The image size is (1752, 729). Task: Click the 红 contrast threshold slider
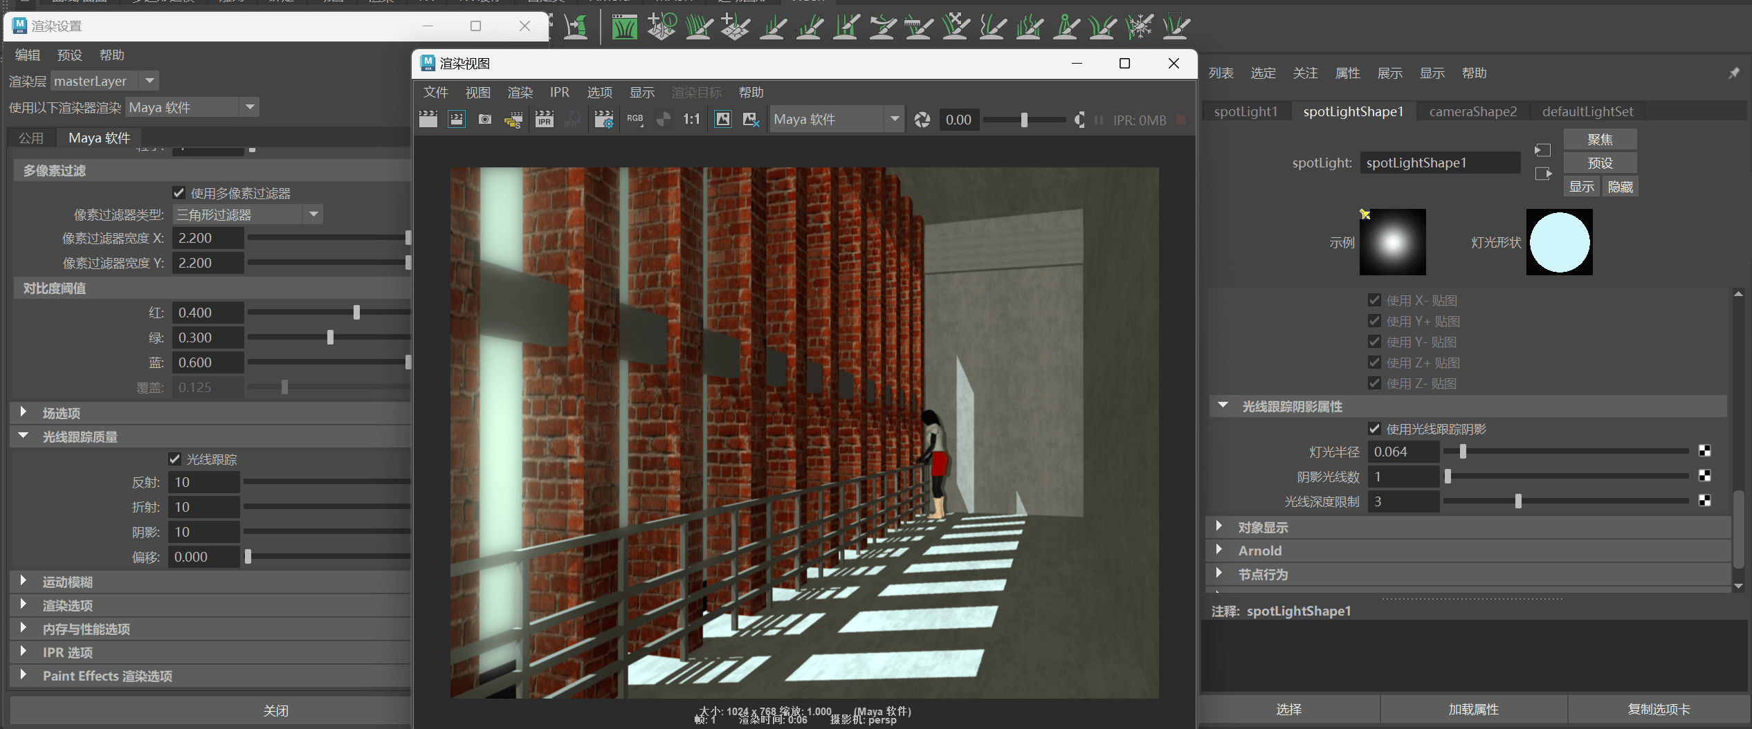[329, 313]
